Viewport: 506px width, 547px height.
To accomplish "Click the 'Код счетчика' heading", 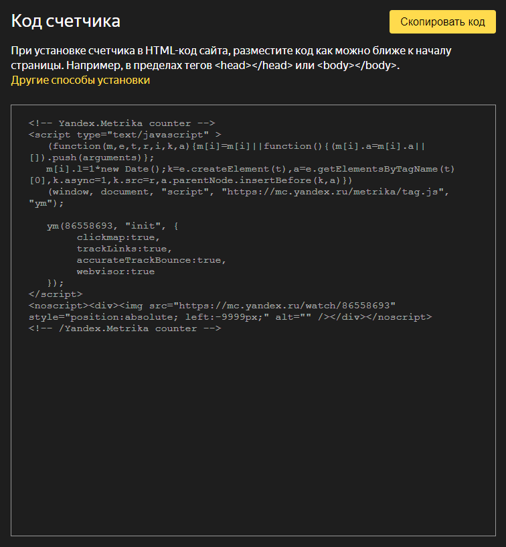I will 66,21.
